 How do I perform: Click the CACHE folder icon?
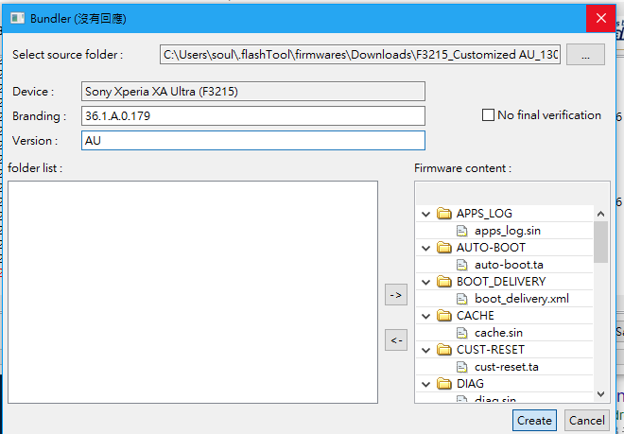tap(444, 316)
